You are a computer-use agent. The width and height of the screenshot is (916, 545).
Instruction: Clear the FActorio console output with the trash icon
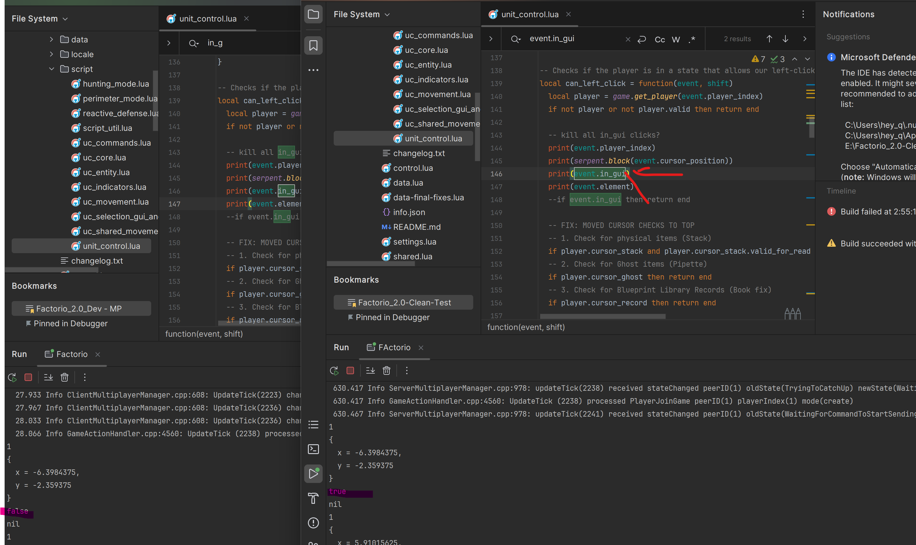[386, 371]
